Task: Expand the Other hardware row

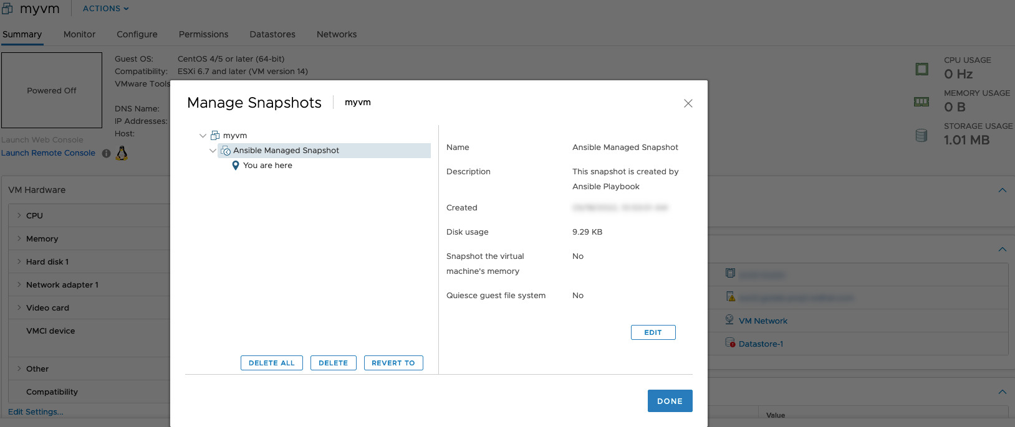Action: coord(19,368)
